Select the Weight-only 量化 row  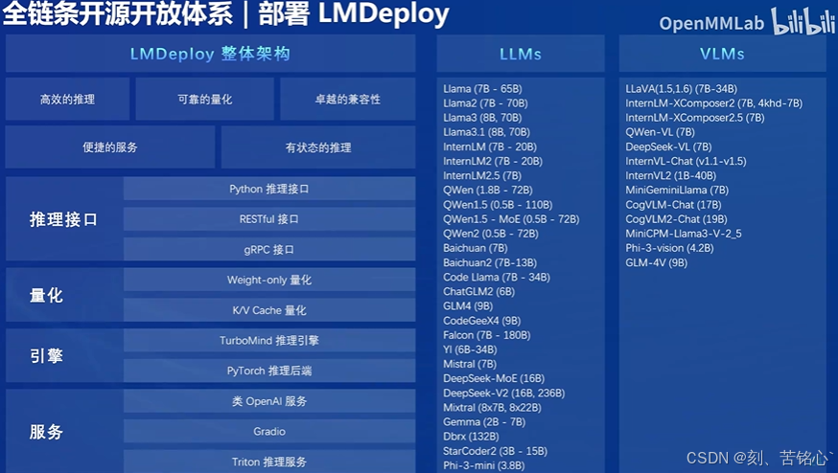(269, 280)
